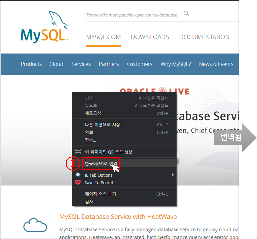
Task: Focus the site search input field
Action: [x=131, y=15]
